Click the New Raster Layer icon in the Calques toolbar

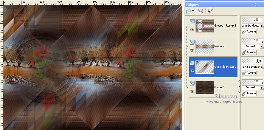point(189,11)
